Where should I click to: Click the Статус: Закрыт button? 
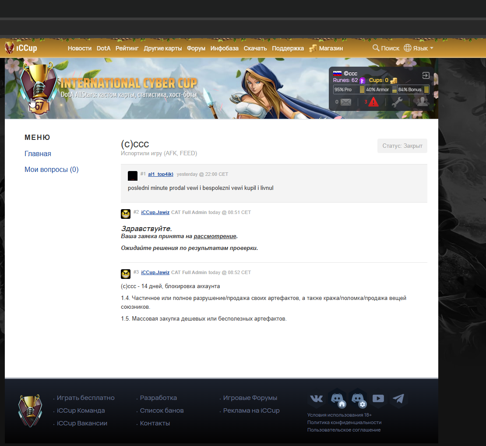click(402, 146)
